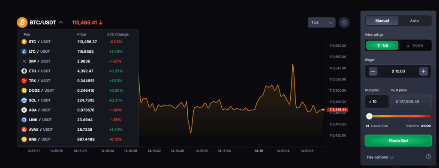Click the x 10 multiplier field
This screenshot has height=168, width=439.
377,102
